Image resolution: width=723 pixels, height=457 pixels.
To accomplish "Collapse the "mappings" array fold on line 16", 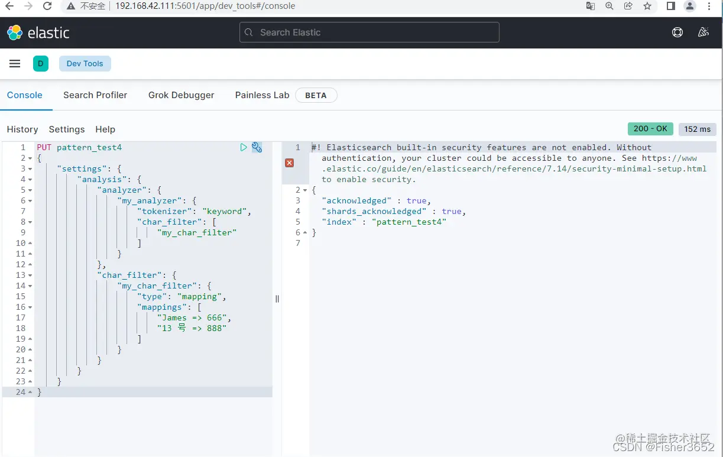I will coord(30,307).
